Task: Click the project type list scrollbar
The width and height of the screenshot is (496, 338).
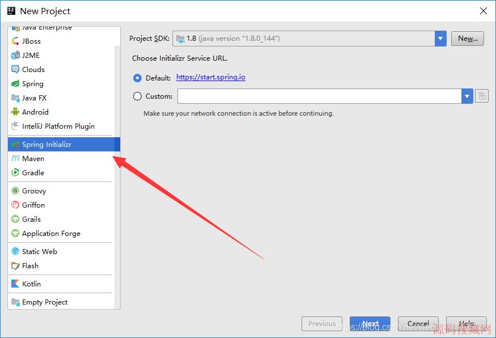Action: [x=117, y=170]
